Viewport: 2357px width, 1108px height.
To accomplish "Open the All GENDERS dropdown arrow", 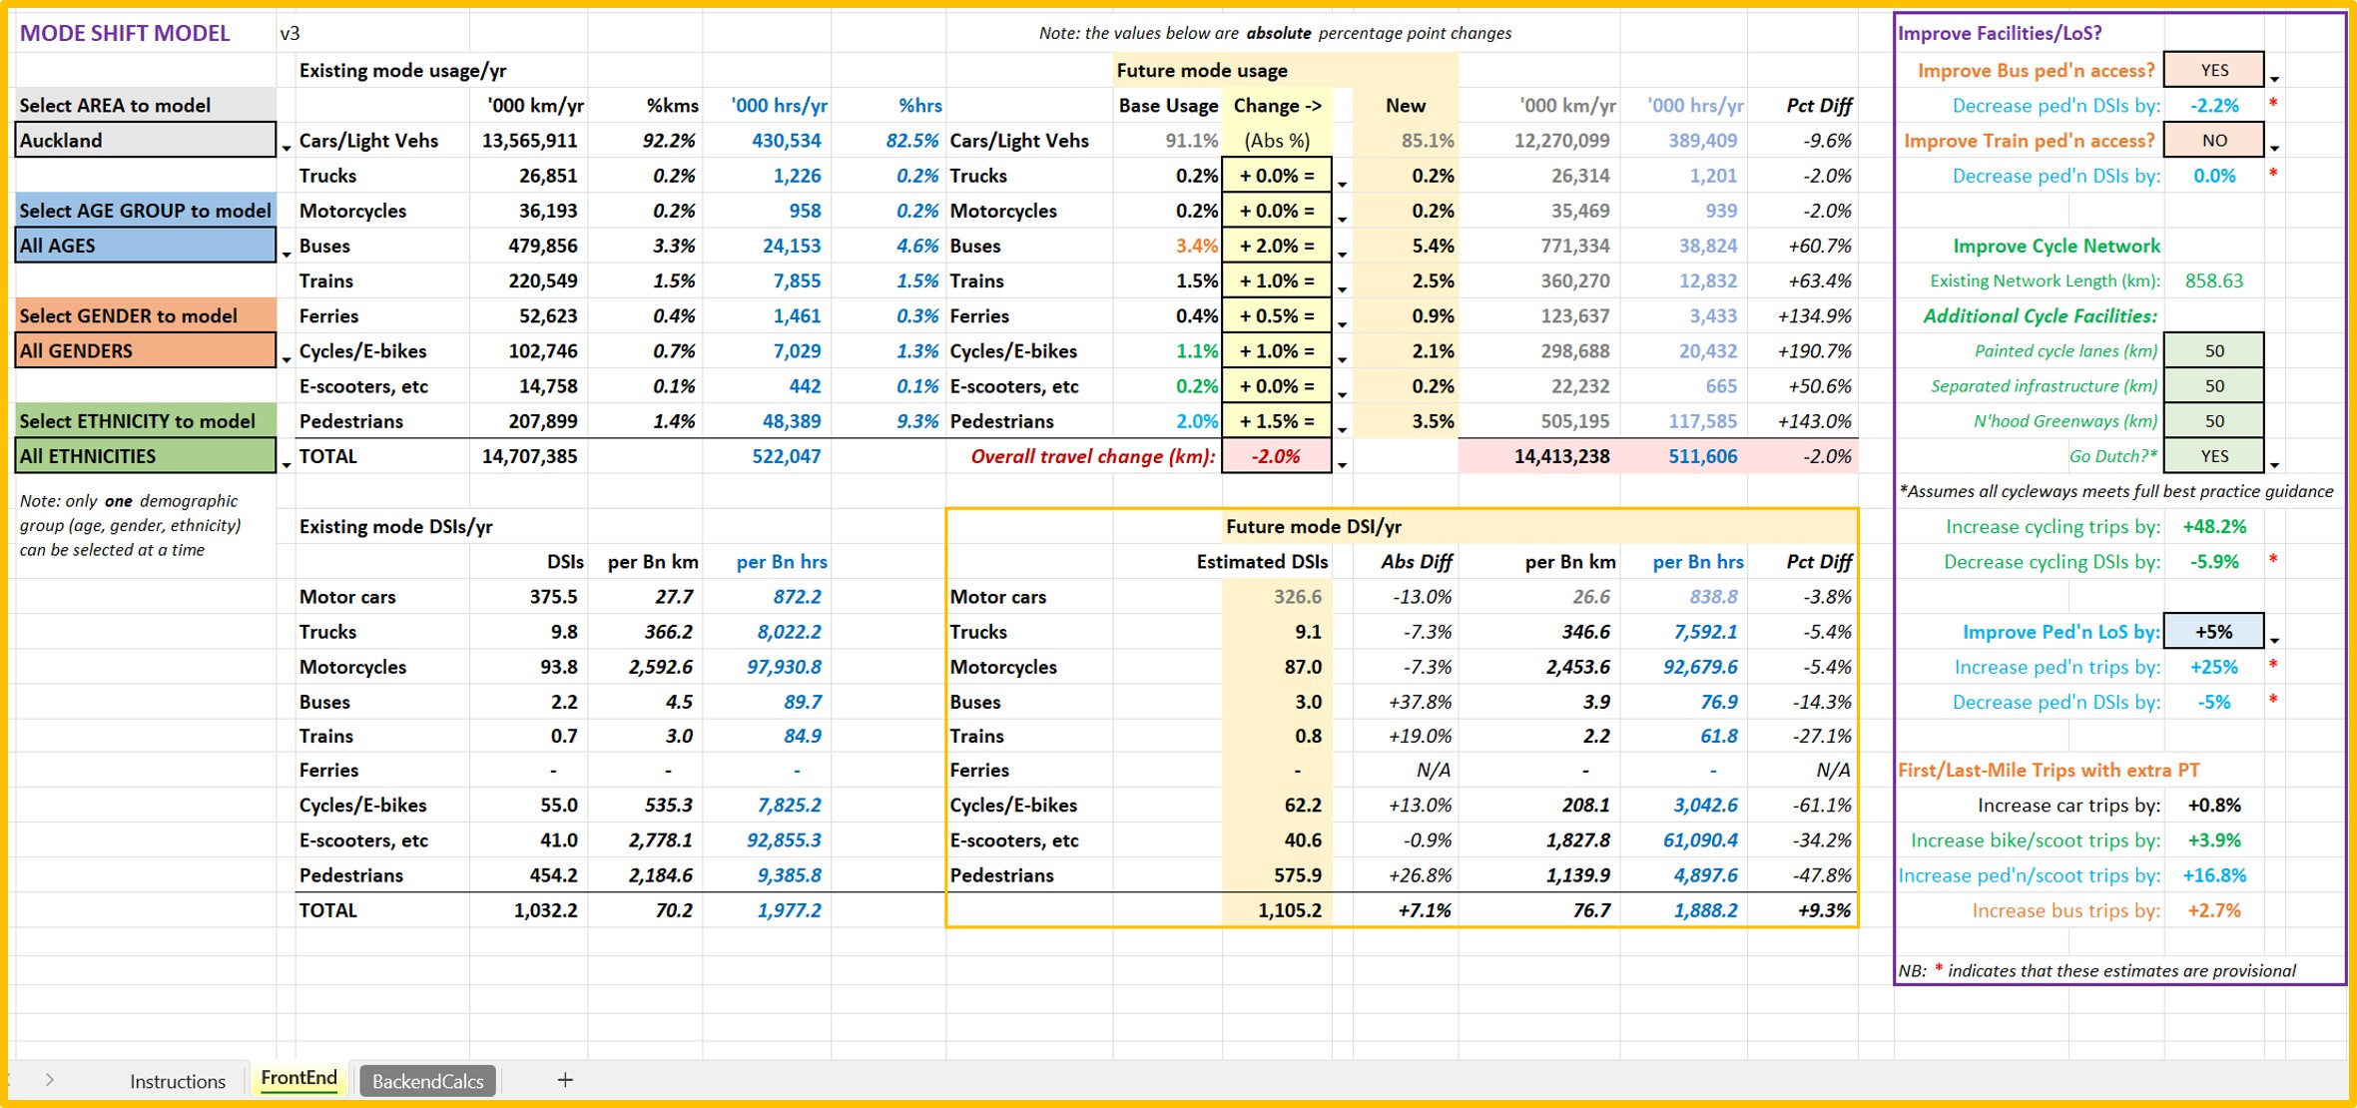I will tap(286, 358).
